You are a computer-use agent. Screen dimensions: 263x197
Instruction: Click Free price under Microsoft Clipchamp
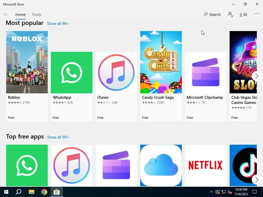coord(190,117)
